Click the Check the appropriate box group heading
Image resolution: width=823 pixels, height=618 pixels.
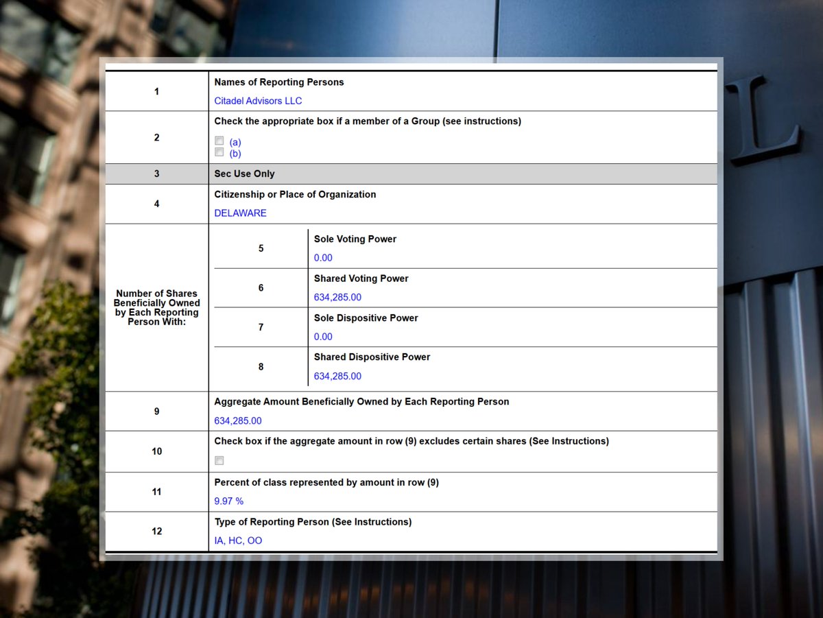coord(368,121)
